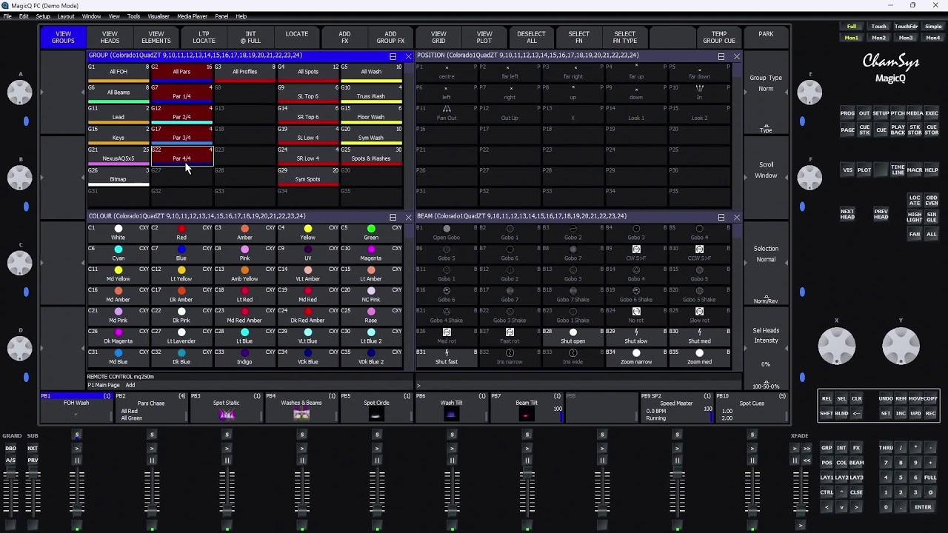Select the 'In' position palette P10
This screenshot has height=533, width=948.
699,92
